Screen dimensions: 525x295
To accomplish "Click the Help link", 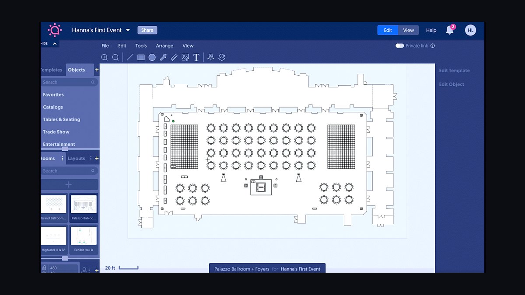I will point(431,30).
